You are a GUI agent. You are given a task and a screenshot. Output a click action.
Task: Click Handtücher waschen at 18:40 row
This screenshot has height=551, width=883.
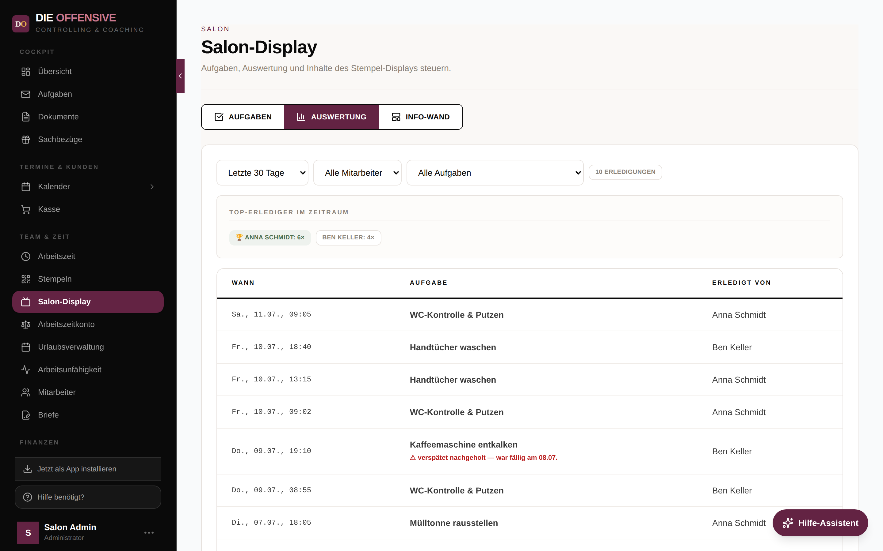coord(453,347)
